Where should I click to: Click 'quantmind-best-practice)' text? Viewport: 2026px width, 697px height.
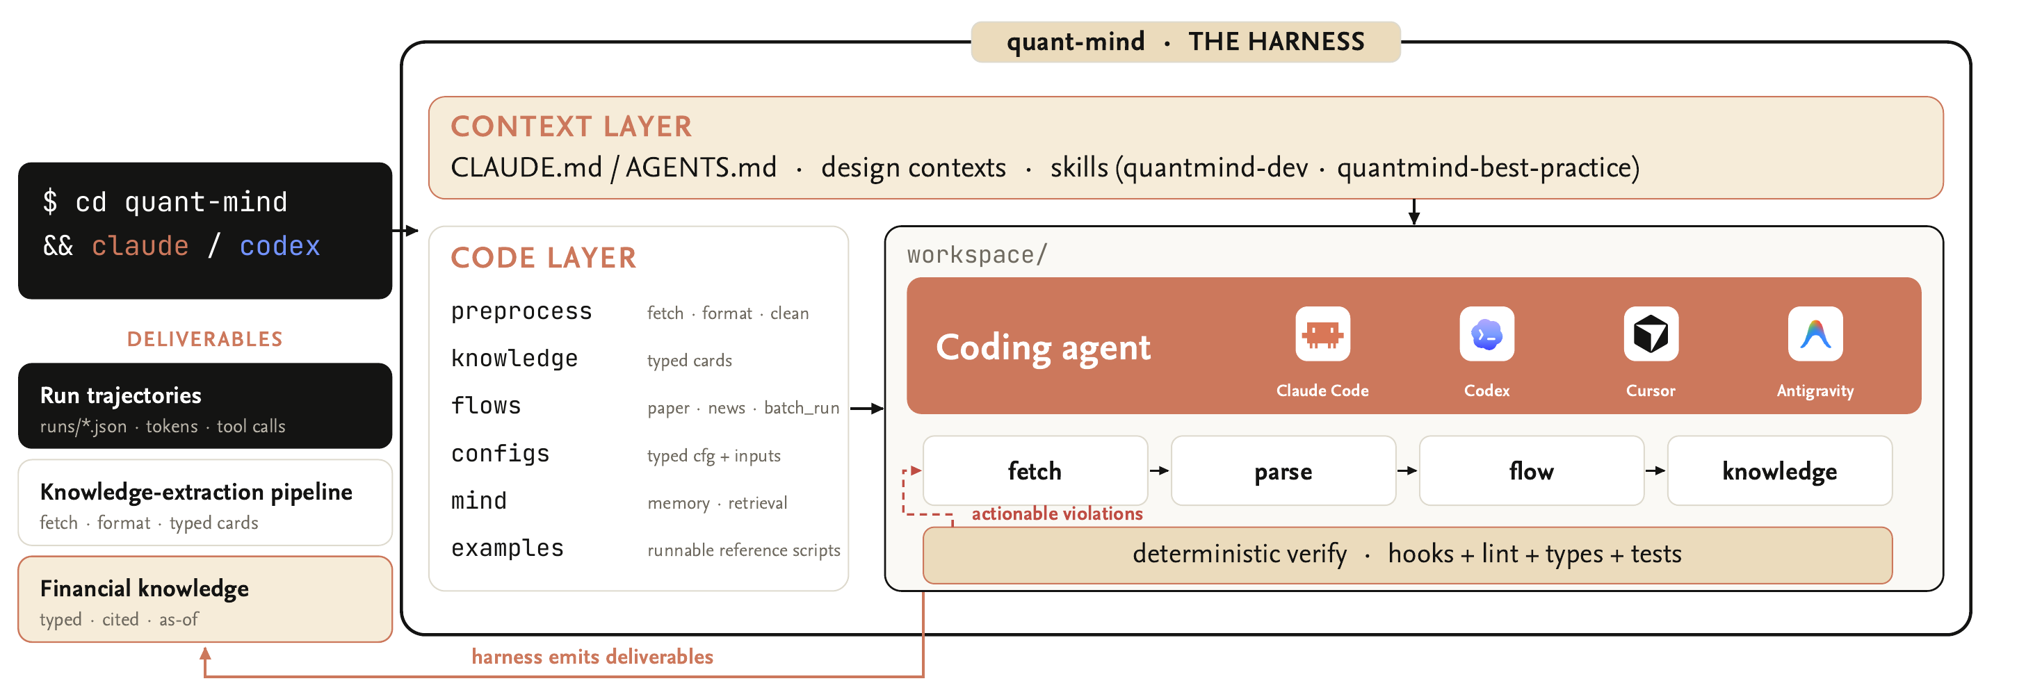(1488, 167)
